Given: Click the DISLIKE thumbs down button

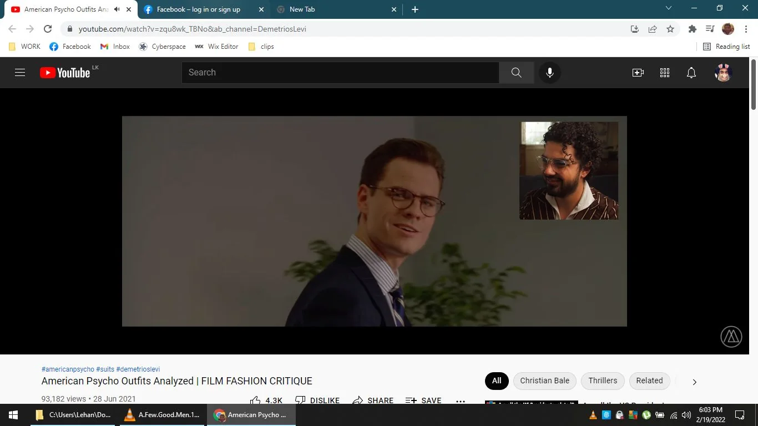Looking at the screenshot, I should pos(317,400).
